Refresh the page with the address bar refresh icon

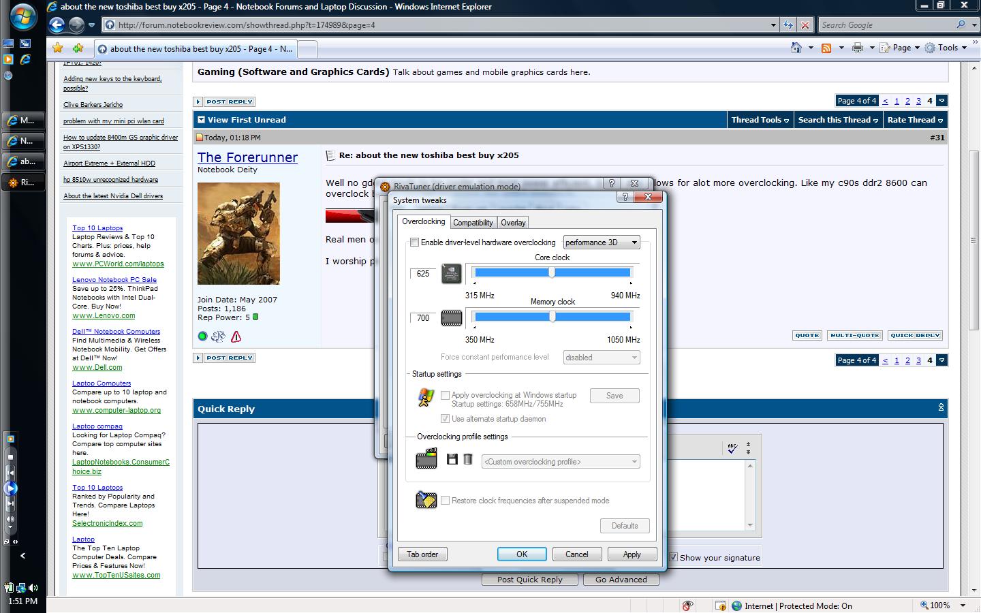(x=788, y=25)
